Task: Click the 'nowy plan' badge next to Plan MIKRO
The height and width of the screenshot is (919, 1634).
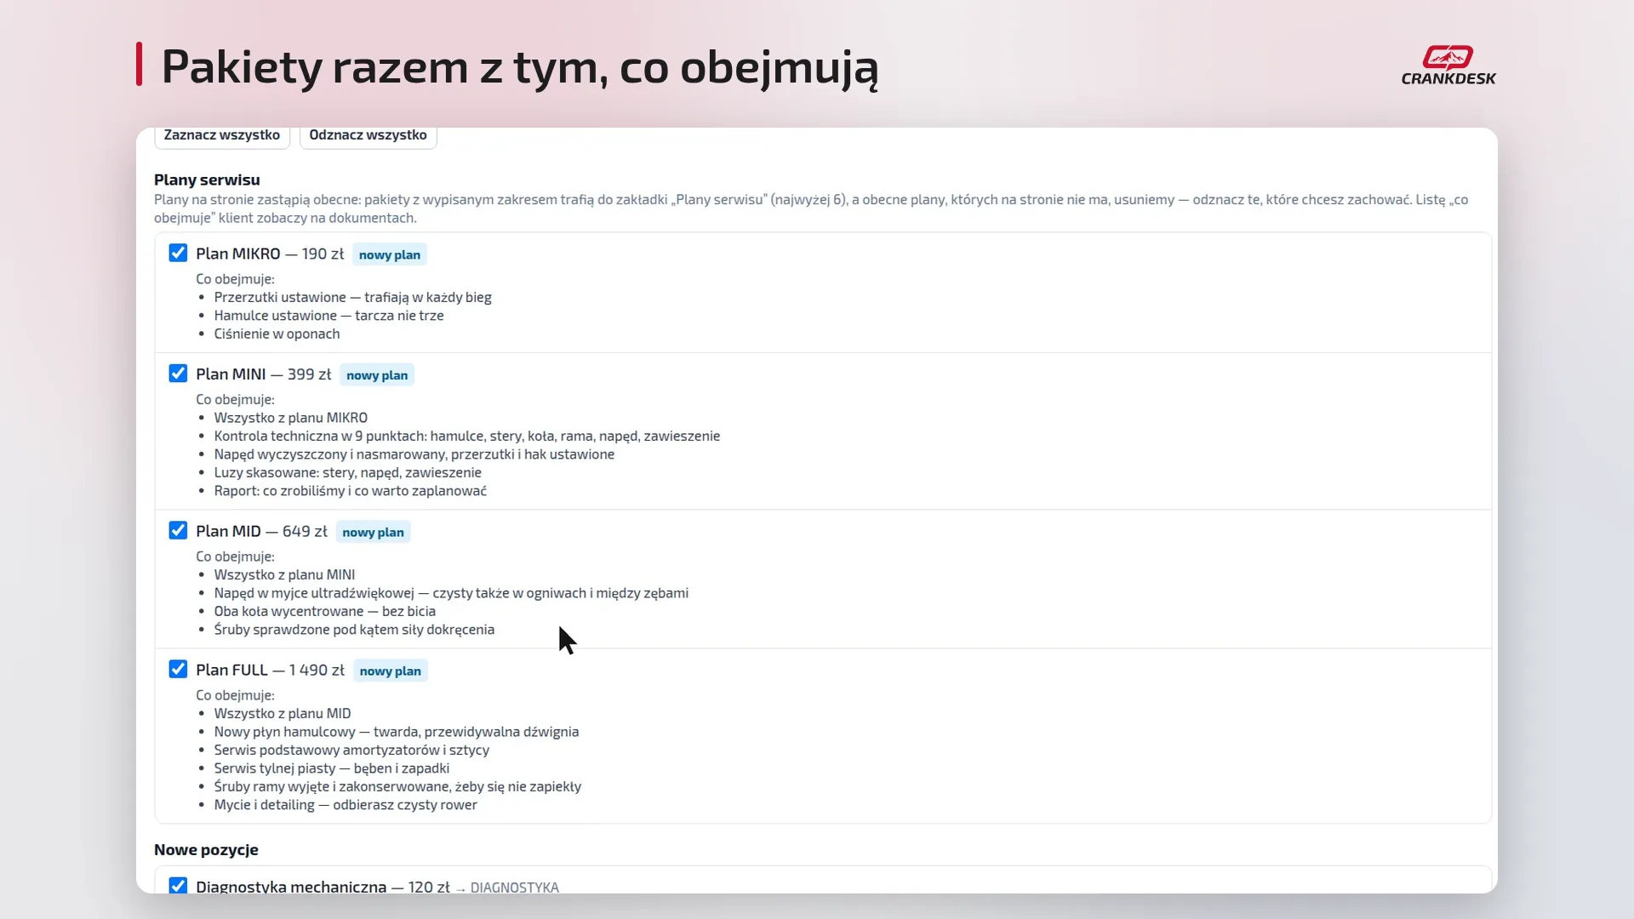Action: tap(390, 254)
